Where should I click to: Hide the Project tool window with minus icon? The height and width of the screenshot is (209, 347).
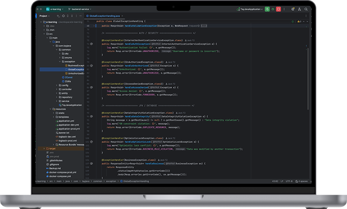click(81, 16)
